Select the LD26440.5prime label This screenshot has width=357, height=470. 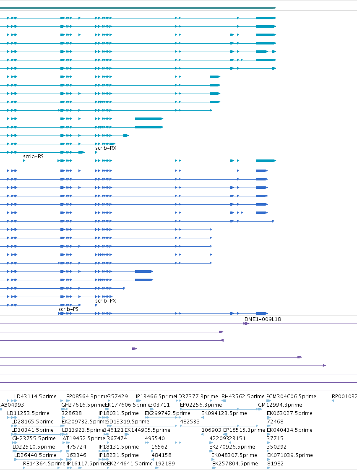point(35,455)
